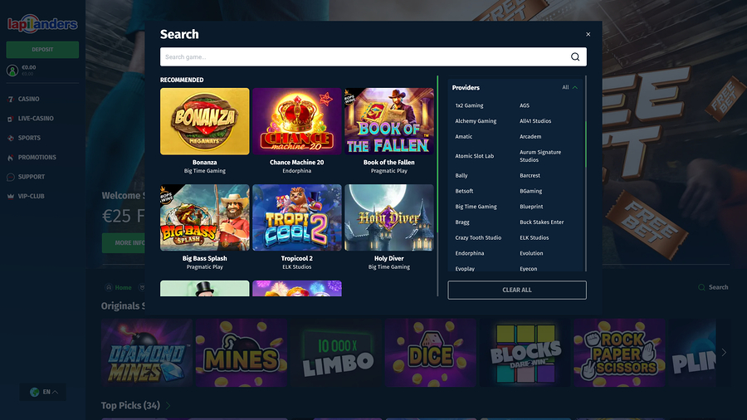Filter by Aurum Signature Studios provider
Viewport: 747px width, 420px height.
(x=540, y=156)
